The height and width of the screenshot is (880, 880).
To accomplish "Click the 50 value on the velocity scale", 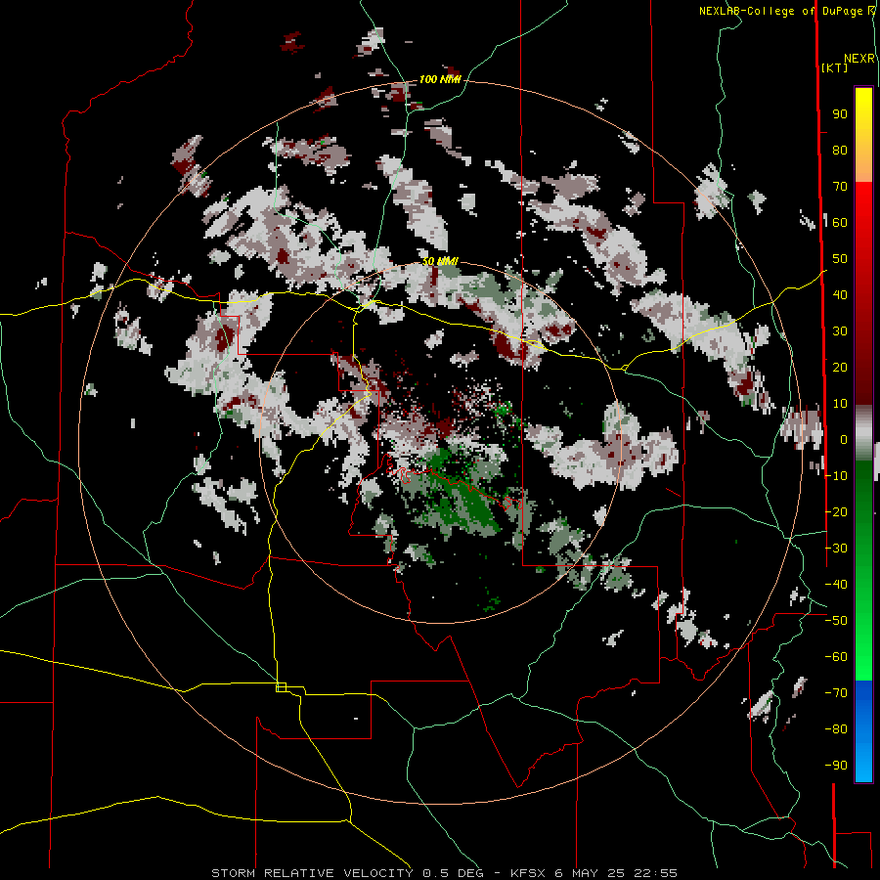I will (x=840, y=259).
